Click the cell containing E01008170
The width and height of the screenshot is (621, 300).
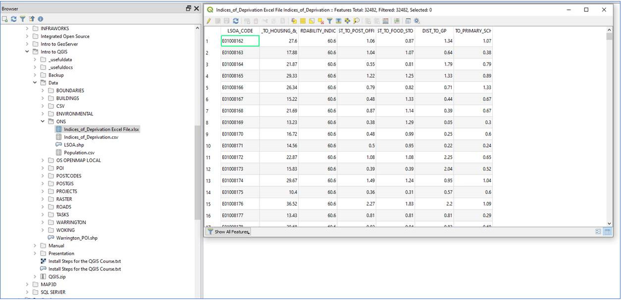(x=240, y=134)
